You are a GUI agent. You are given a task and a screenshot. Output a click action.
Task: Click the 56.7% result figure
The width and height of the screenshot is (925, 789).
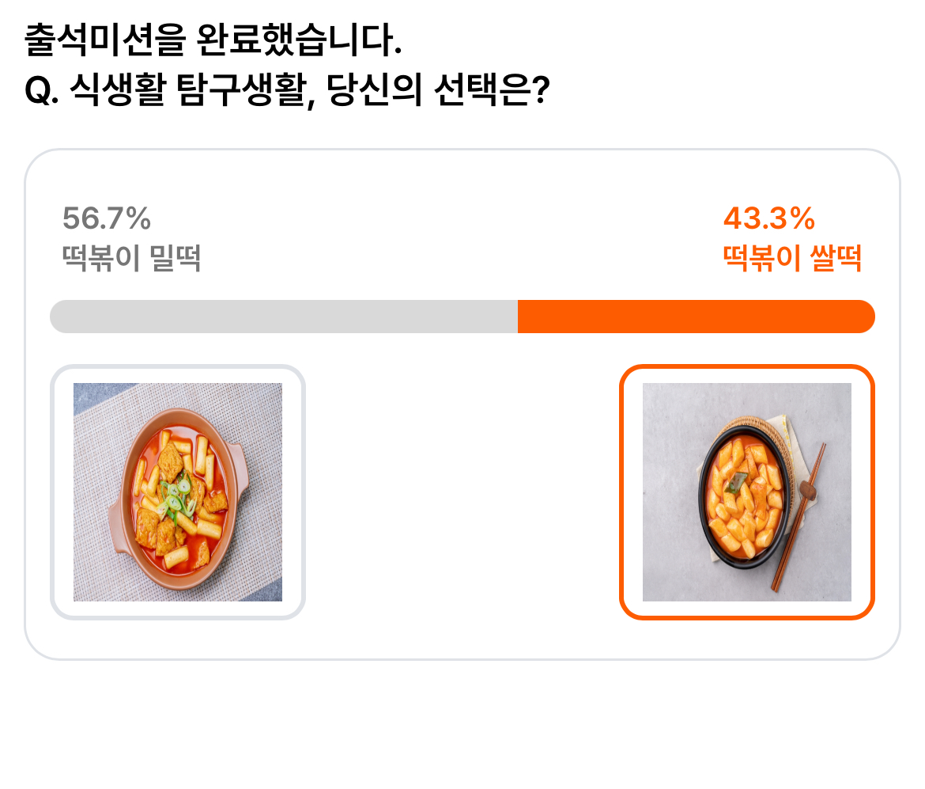(107, 218)
